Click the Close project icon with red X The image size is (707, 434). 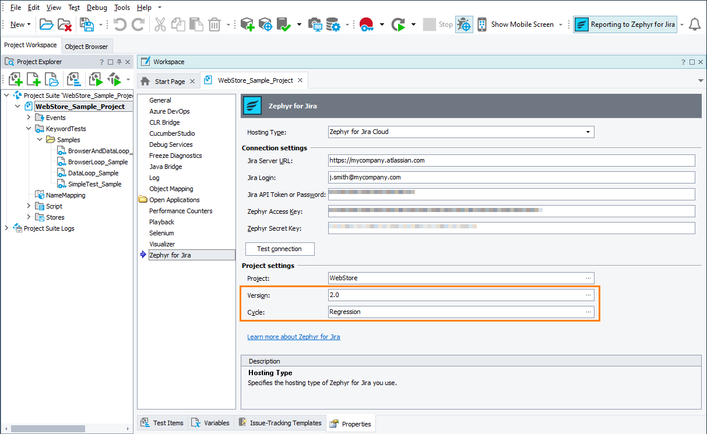pyautogui.click(x=64, y=24)
